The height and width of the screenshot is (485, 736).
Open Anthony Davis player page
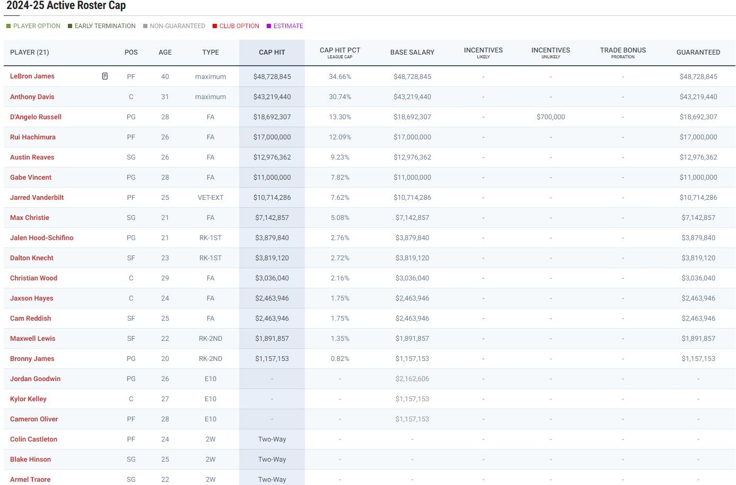point(32,97)
